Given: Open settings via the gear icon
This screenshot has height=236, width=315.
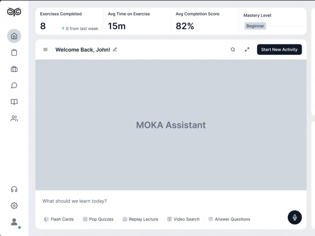Looking at the screenshot, I should 14,205.
